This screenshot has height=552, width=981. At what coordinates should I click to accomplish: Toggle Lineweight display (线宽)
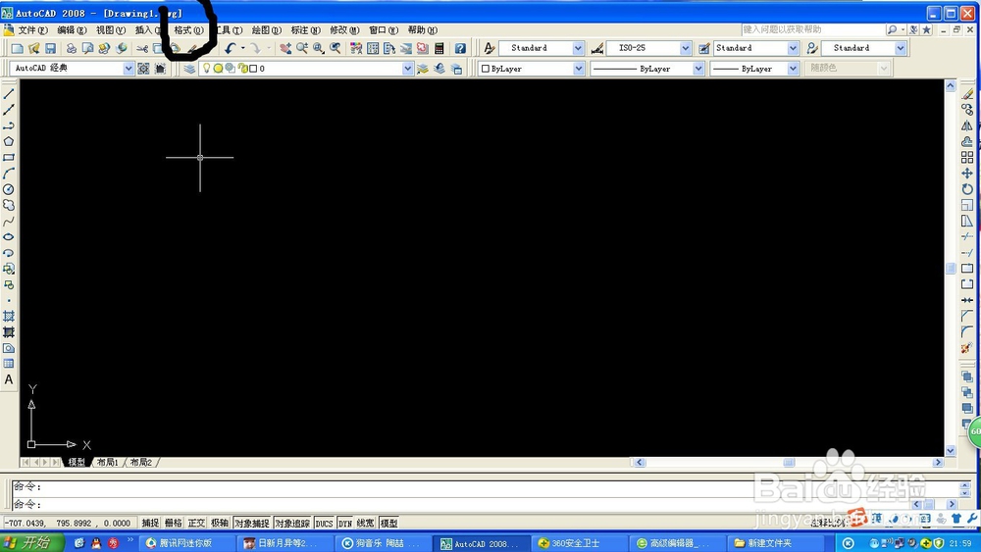pyautogui.click(x=365, y=524)
